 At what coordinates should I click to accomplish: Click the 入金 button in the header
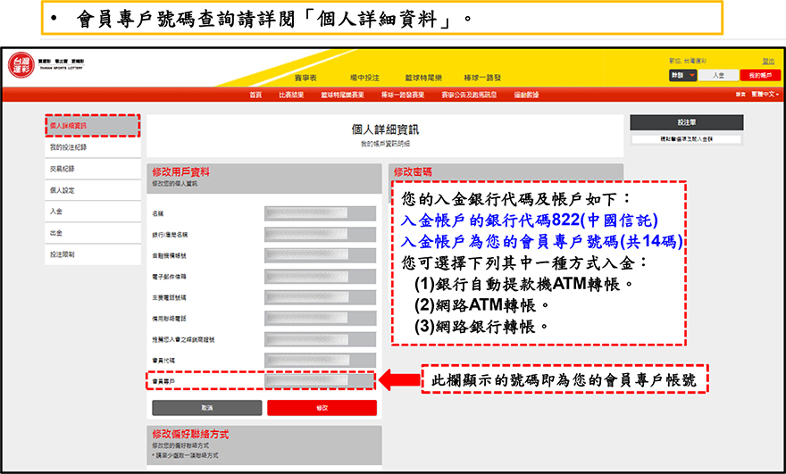coord(718,76)
